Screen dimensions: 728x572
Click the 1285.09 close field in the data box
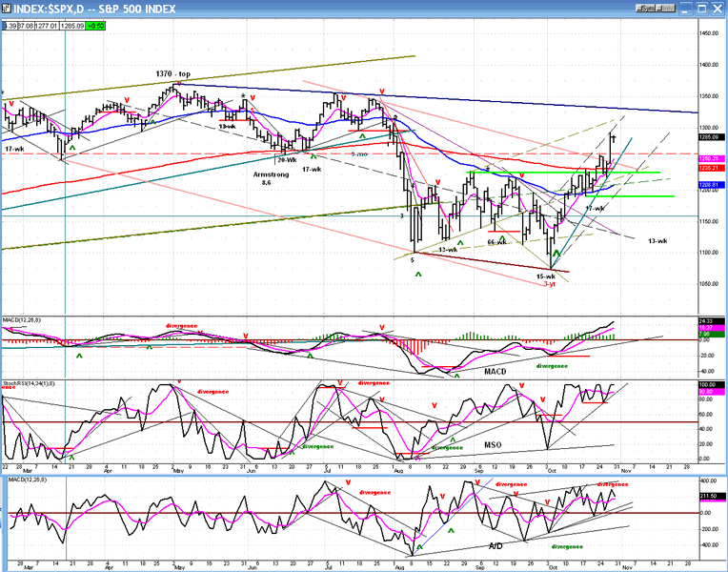pyautogui.click(x=72, y=26)
